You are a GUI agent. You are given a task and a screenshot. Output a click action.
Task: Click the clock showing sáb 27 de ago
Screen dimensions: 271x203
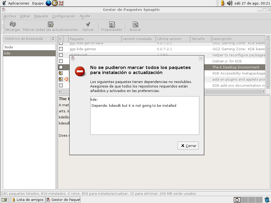(252, 3)
